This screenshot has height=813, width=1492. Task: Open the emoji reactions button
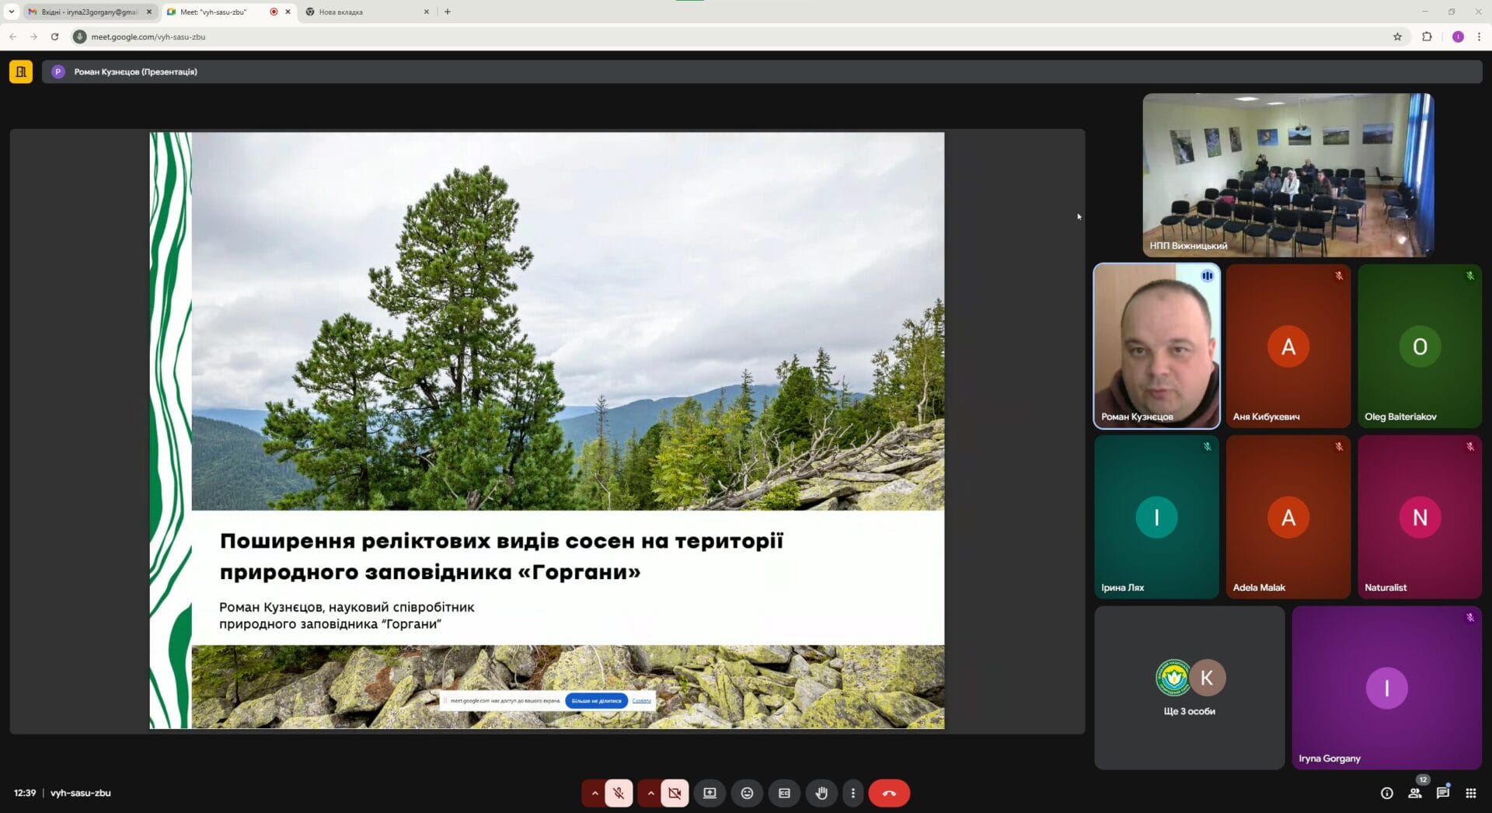[747, 793]
